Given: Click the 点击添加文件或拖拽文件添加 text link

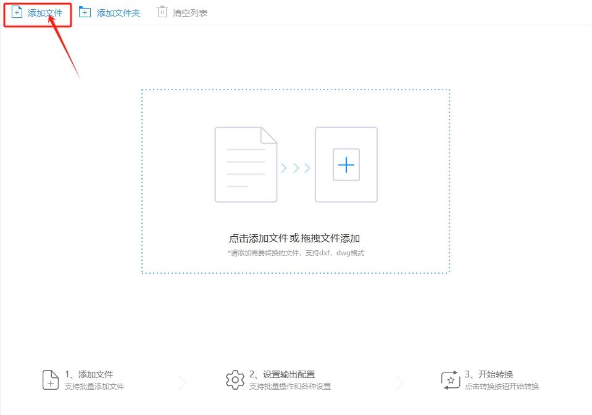Looking at the screenshot, I should pos(296,237).
